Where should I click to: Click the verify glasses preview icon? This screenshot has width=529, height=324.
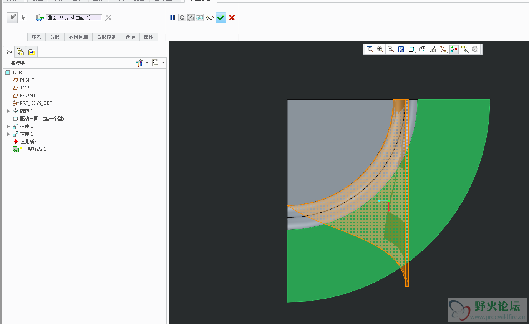[209, 18]
